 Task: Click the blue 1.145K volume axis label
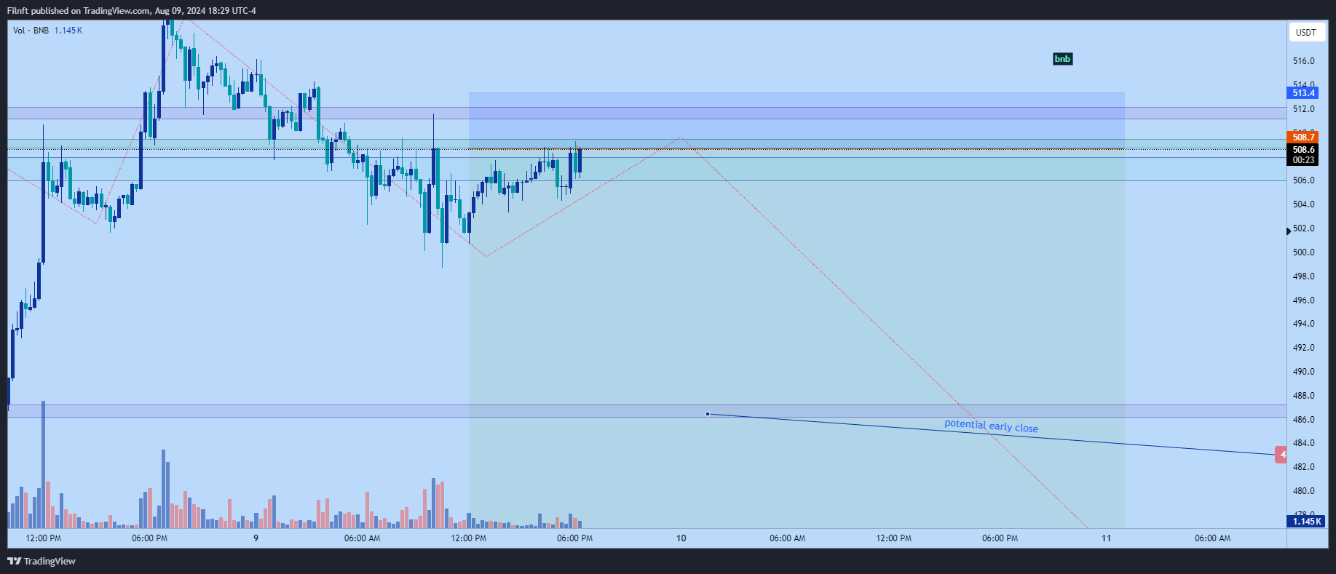click(1306, 522)
